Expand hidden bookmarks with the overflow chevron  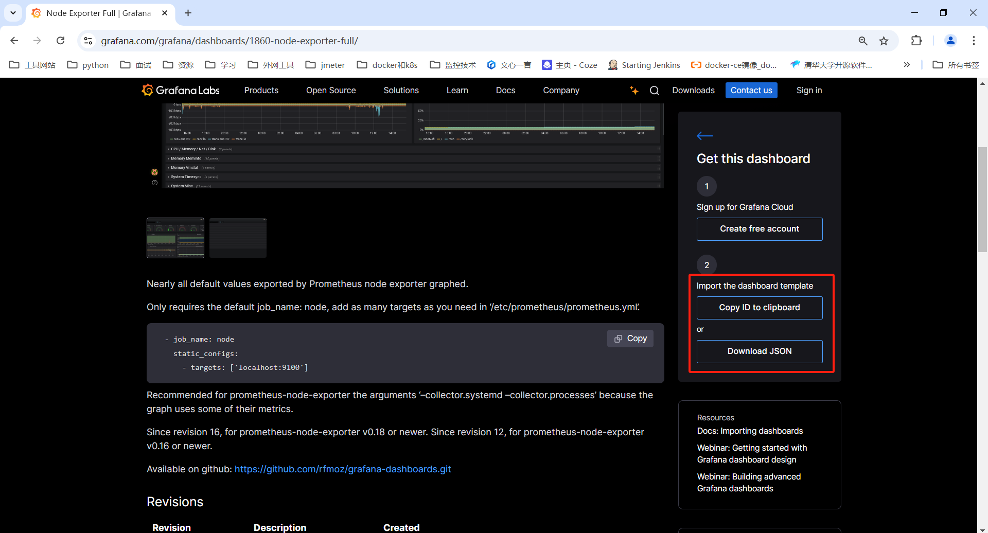pos(907,65)
